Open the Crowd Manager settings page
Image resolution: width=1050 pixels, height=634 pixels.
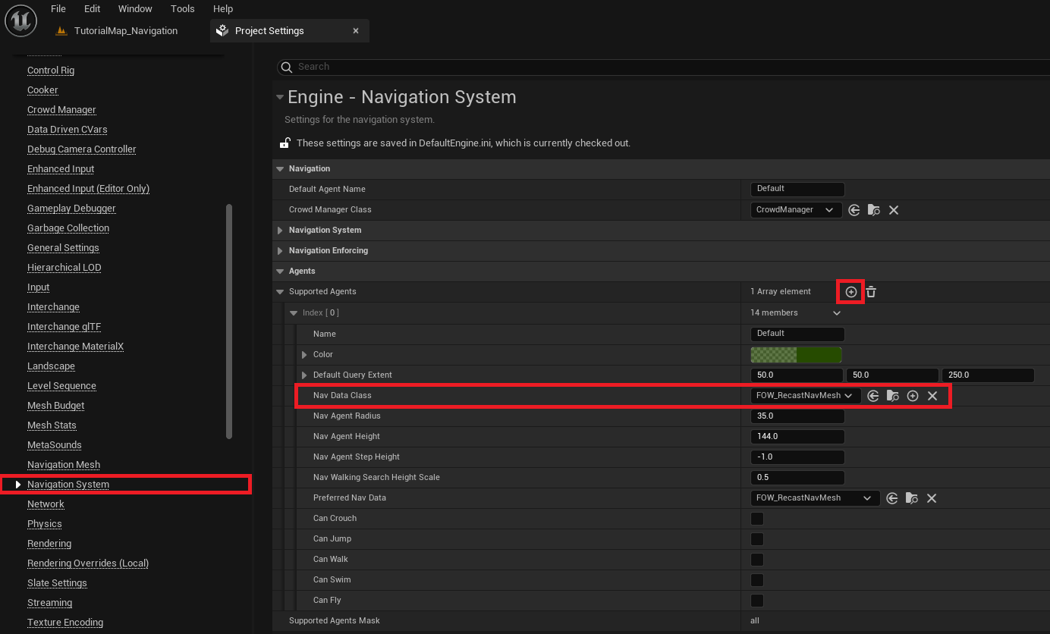pyautogui.click(x=61, y=110)
